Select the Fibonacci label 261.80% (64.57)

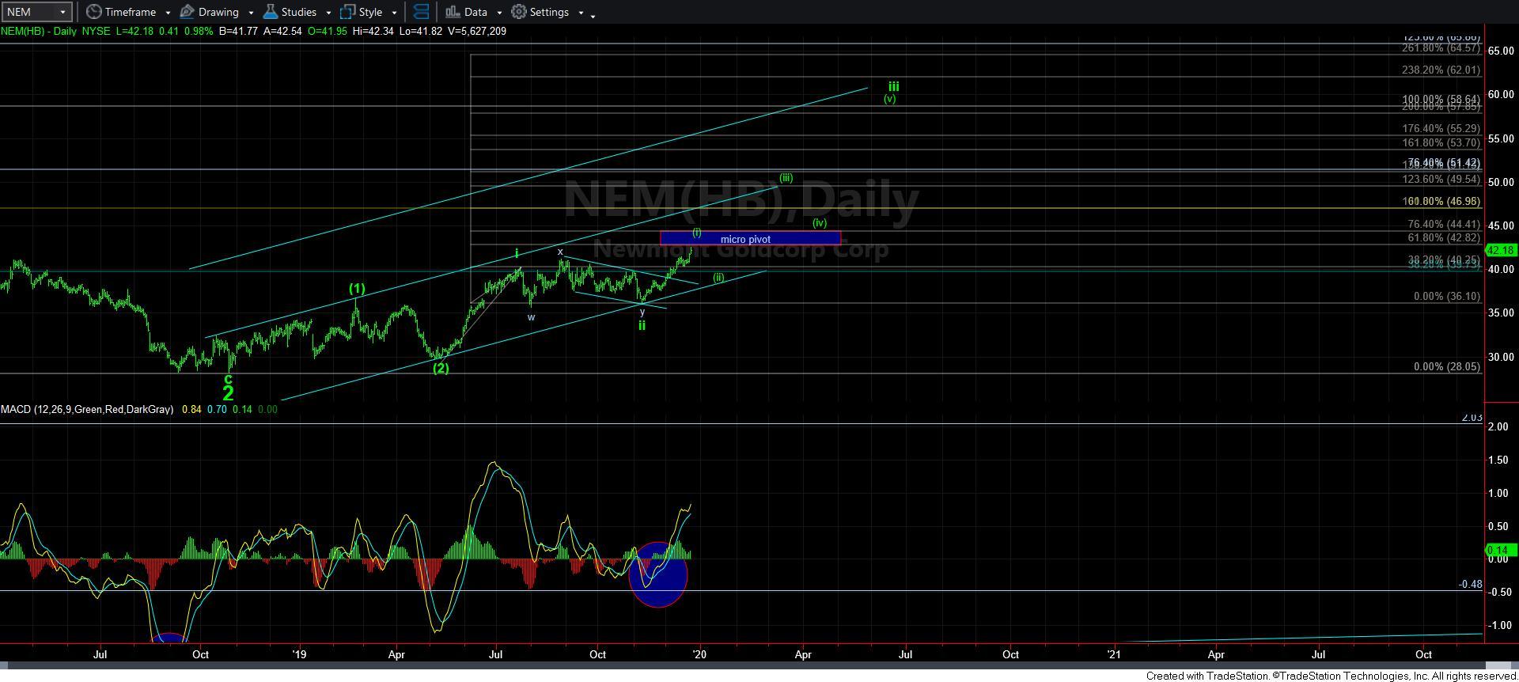pyautogui.click(x=1440, y=48)
